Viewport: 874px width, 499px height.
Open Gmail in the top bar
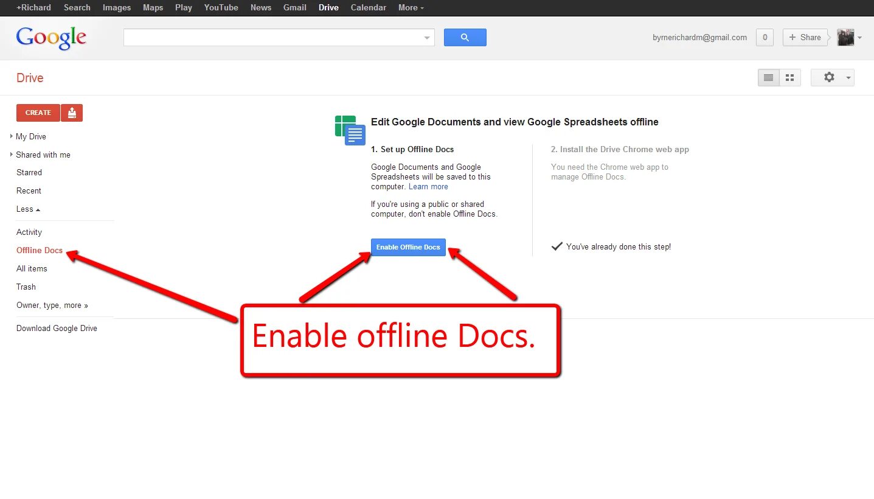tap(295, 7)
